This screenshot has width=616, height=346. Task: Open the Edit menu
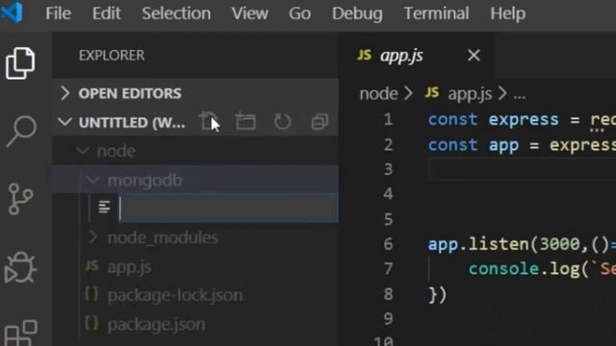(106, 13)
